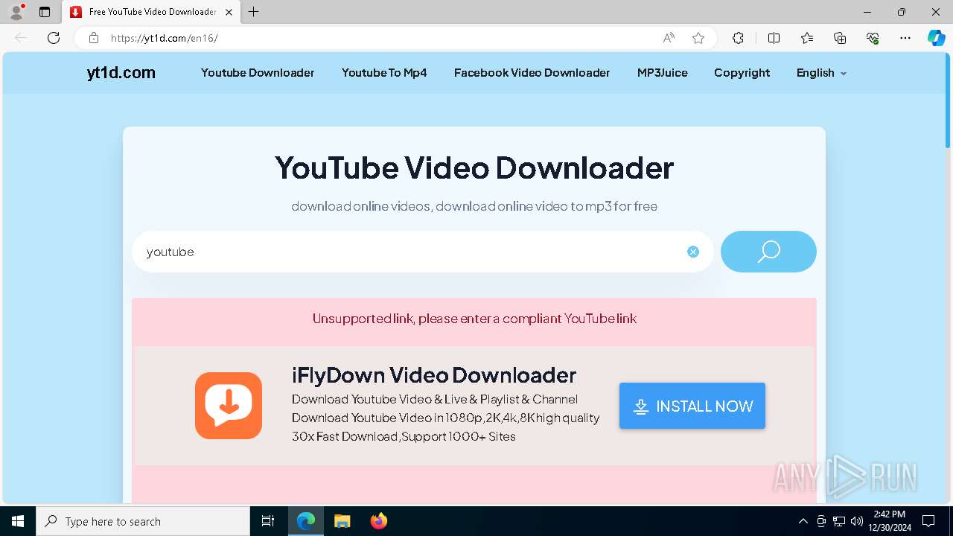Open a new browser tab
This screenshot has height=536, width=953.
tap(253, 12)
